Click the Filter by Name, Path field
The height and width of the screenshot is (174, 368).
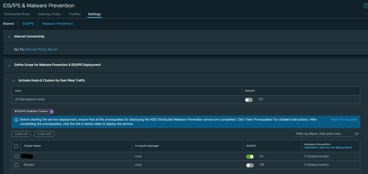click(323, 134)
